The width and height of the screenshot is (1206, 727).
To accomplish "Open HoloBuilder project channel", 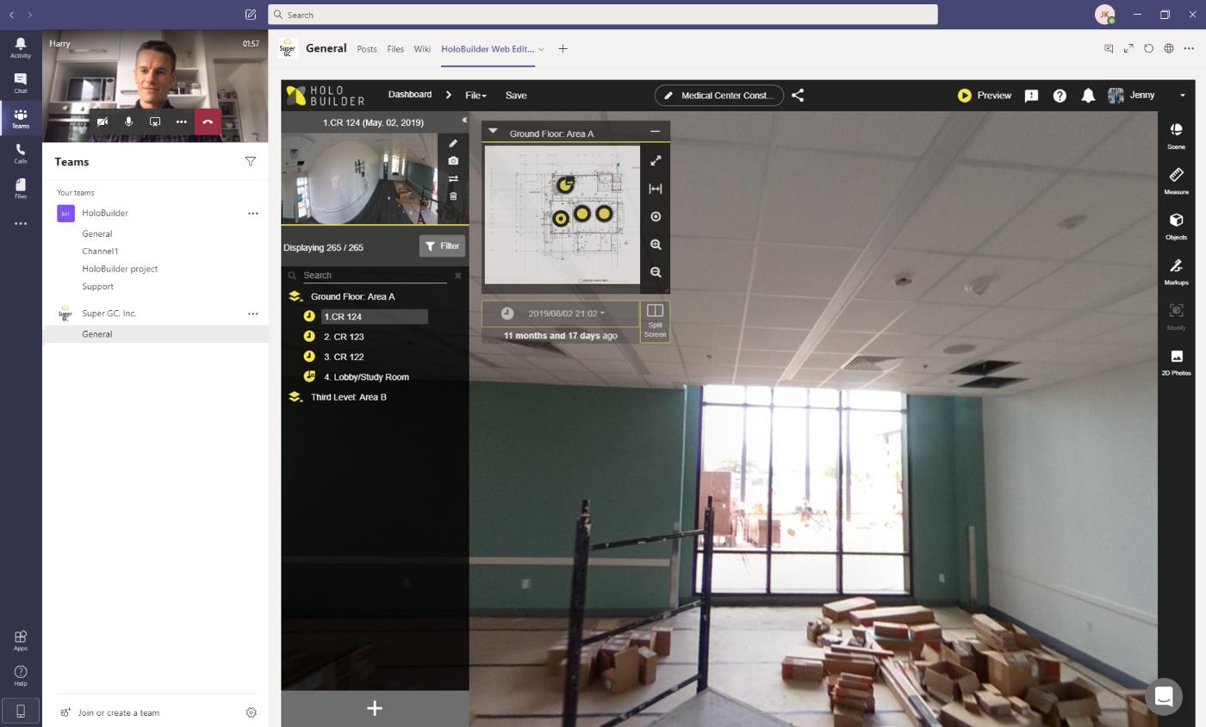I will 120,269.
